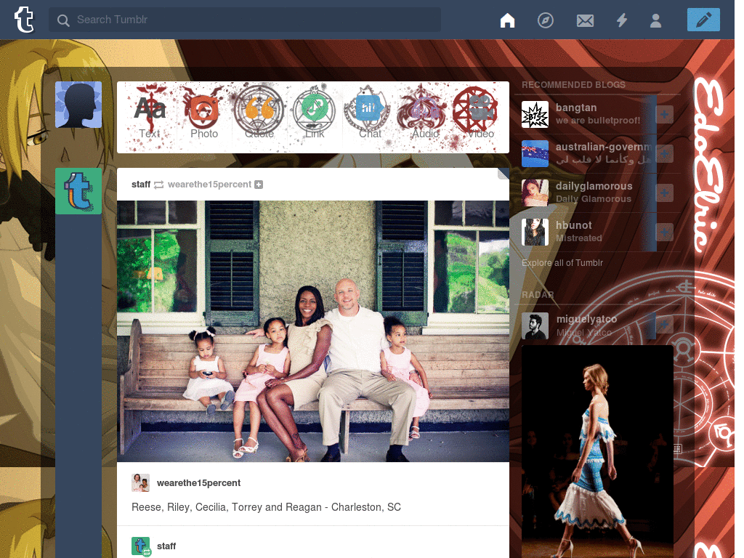Focus the Search Tumblr field
Image resolution: width=744 pixels, height=558 pixels.
pos(244,20)
